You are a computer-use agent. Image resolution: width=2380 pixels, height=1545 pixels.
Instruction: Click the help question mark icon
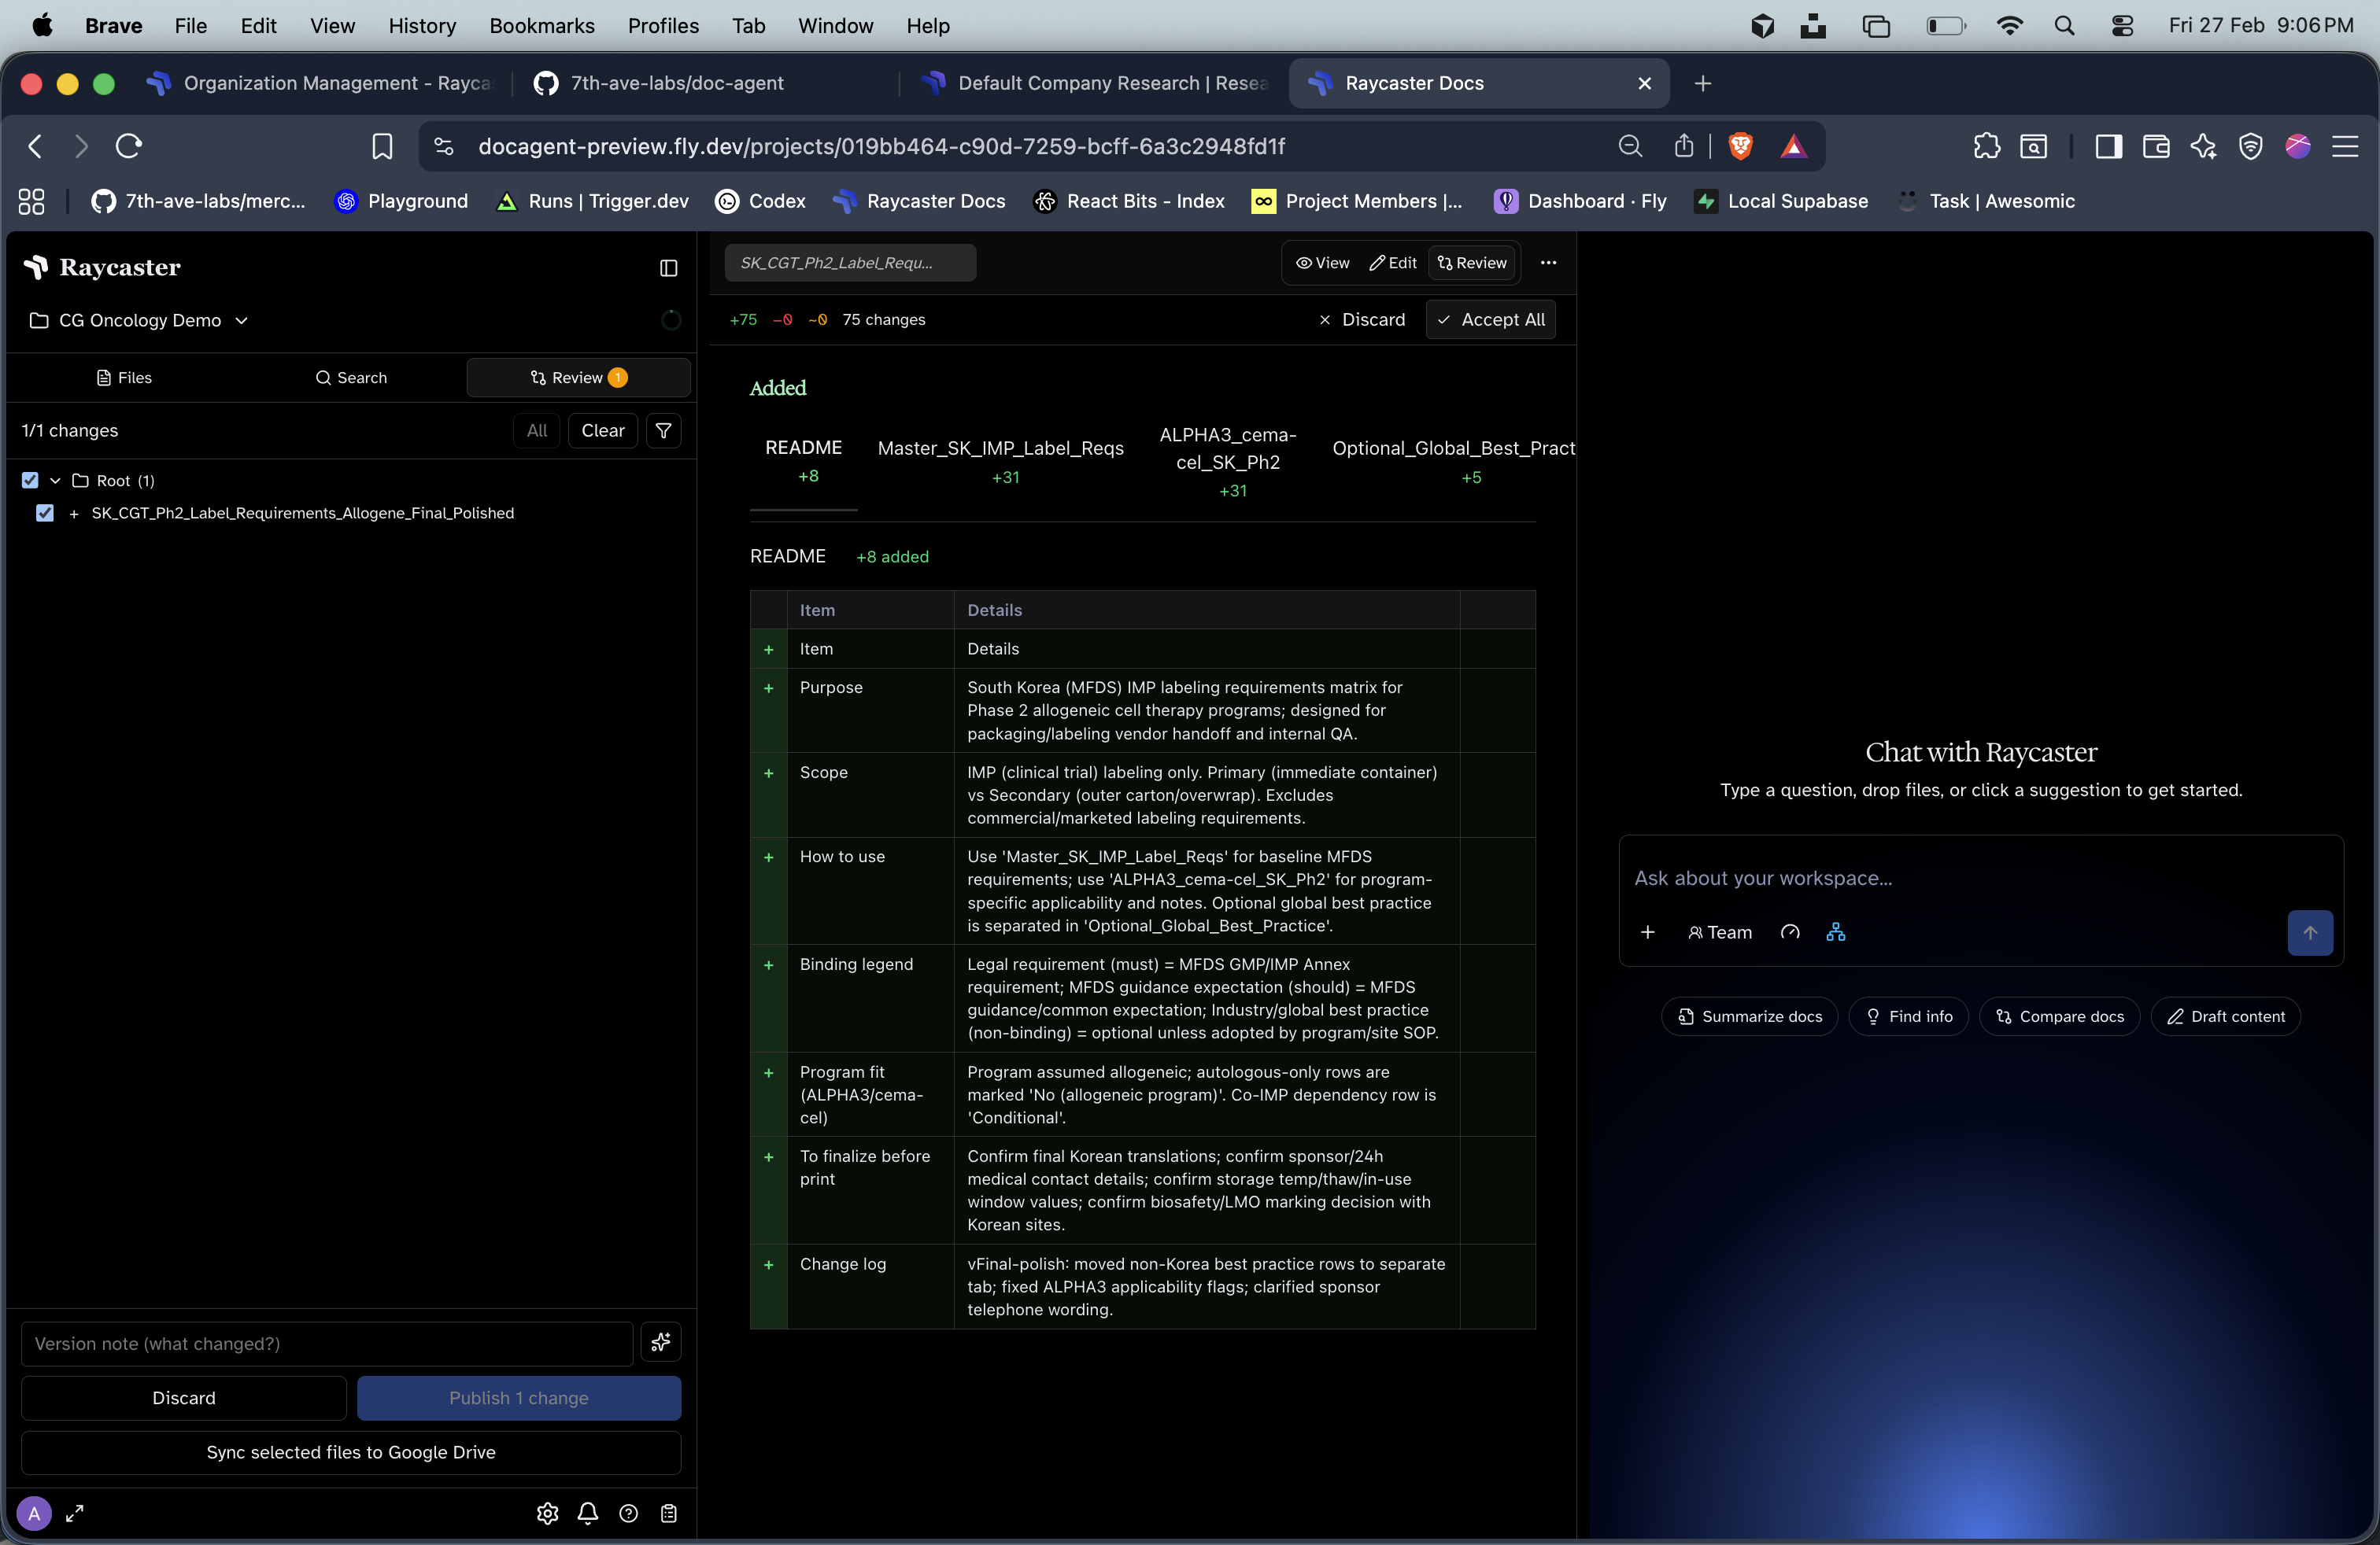click(628, 1513)
